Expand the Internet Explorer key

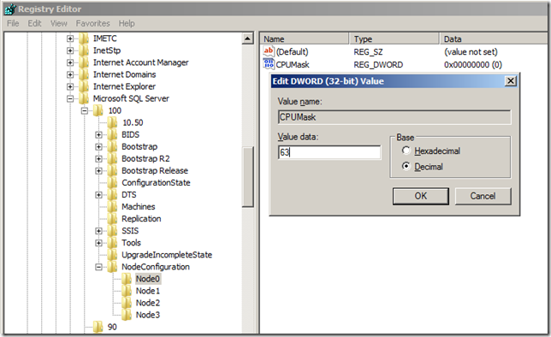click(70, 86)
